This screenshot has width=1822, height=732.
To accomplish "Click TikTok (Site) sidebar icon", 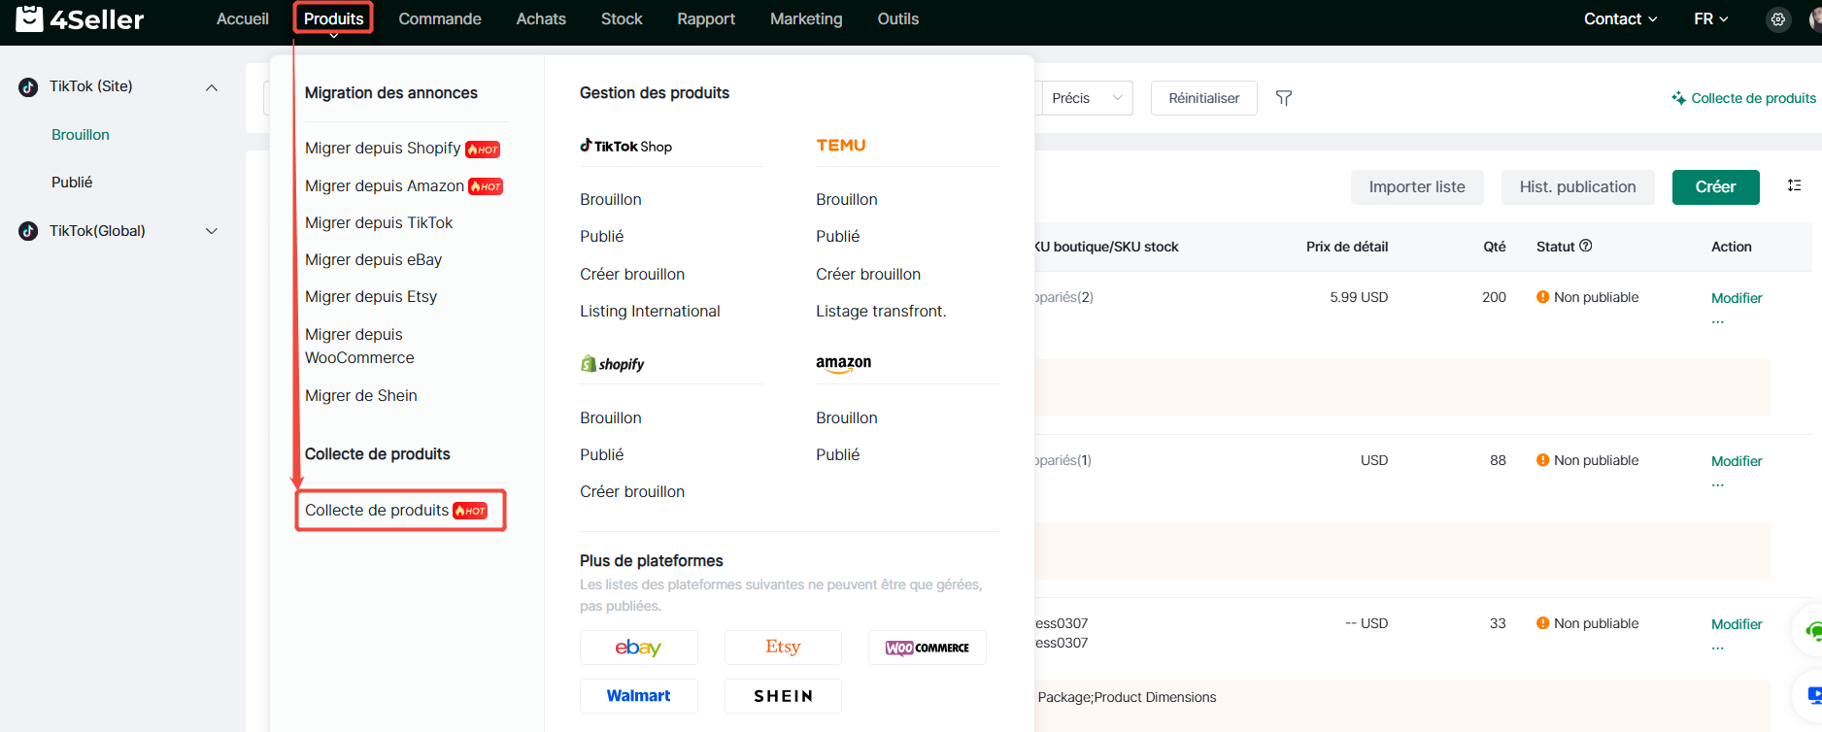I will [x=28, y=87].
